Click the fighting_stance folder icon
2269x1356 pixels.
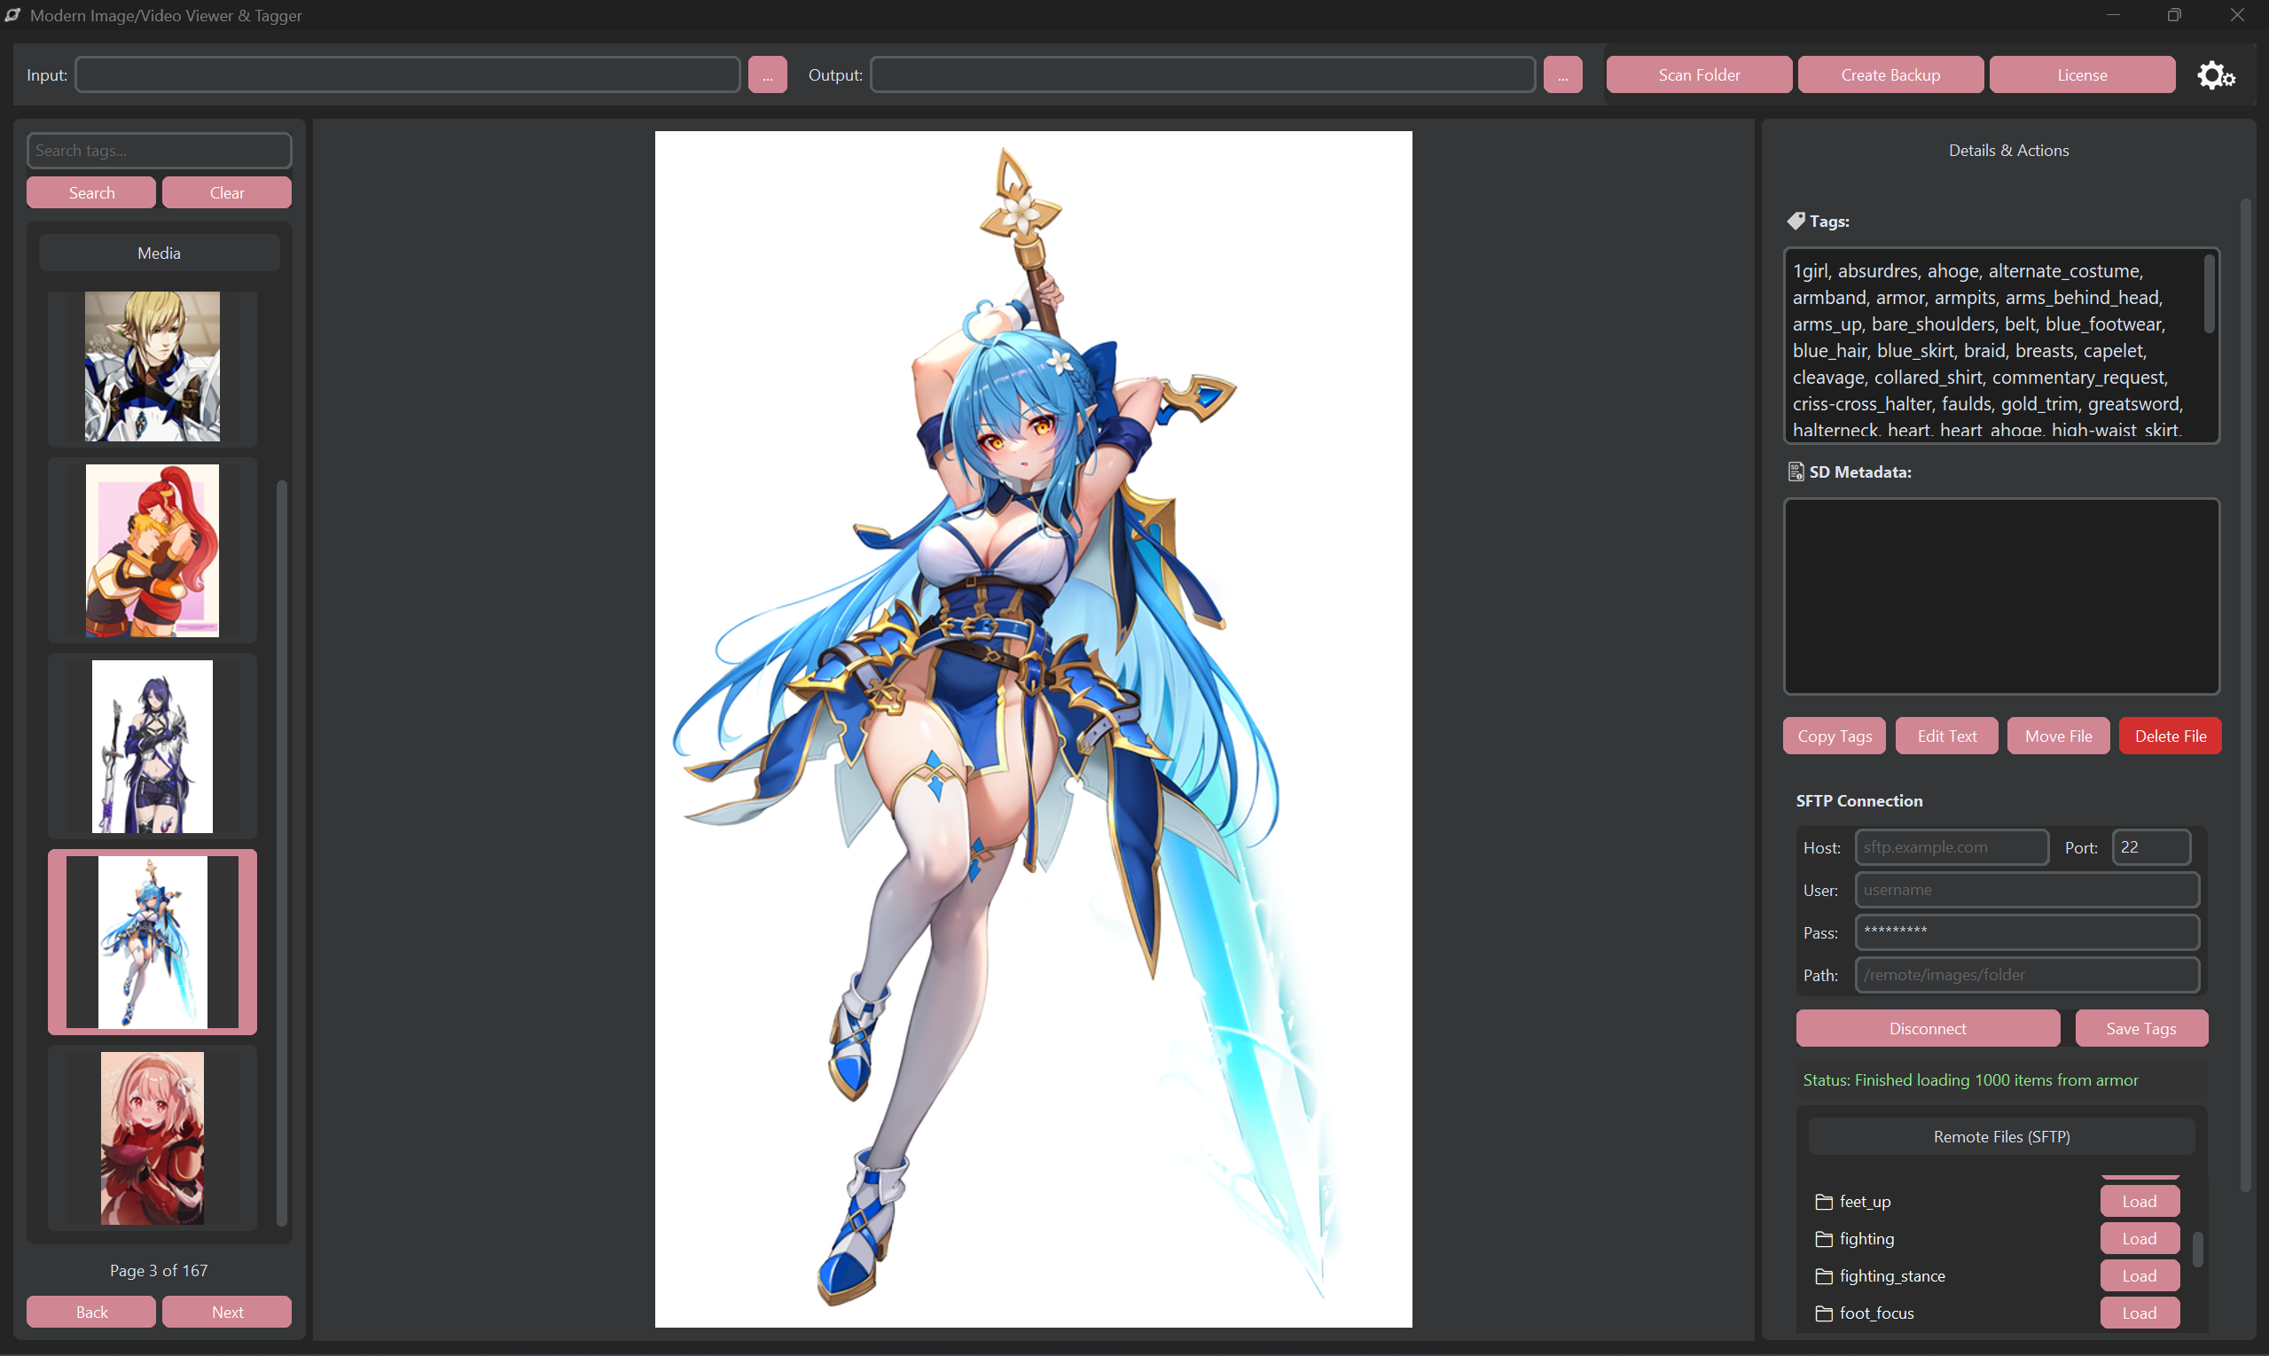pos(1823,1276)
